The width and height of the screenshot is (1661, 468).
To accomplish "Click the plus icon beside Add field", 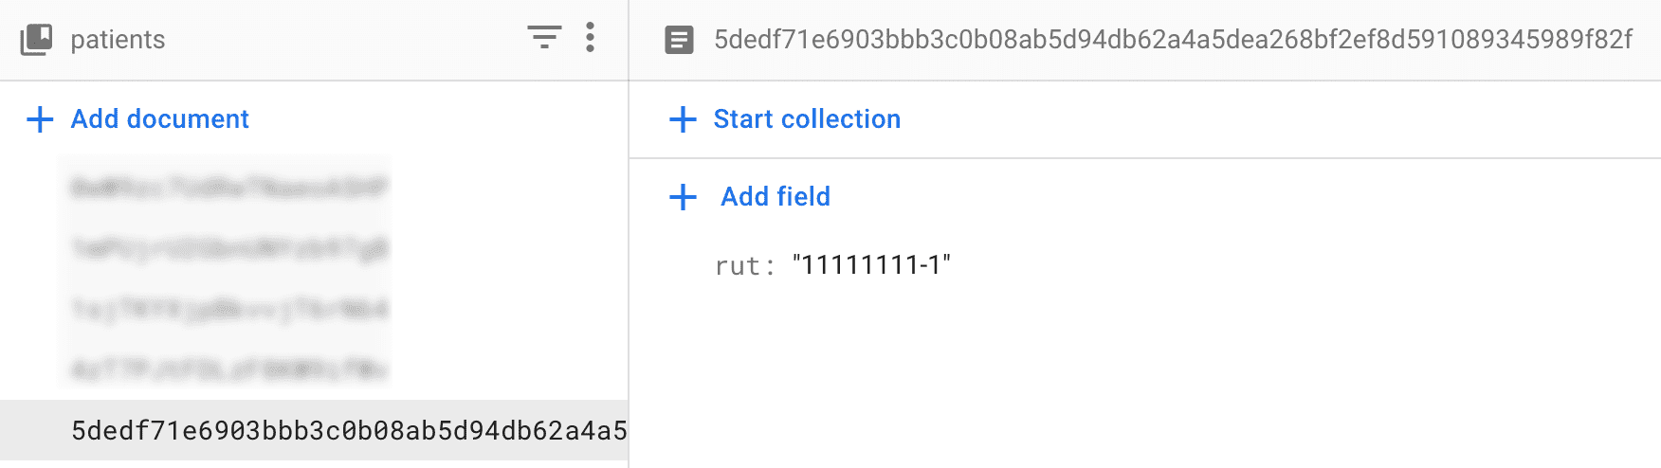I will (683, 197).
